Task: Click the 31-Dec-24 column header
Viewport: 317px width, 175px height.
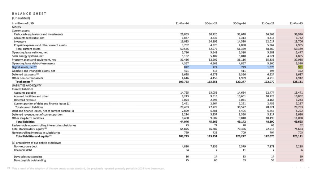Action: (x=268, y=23)
